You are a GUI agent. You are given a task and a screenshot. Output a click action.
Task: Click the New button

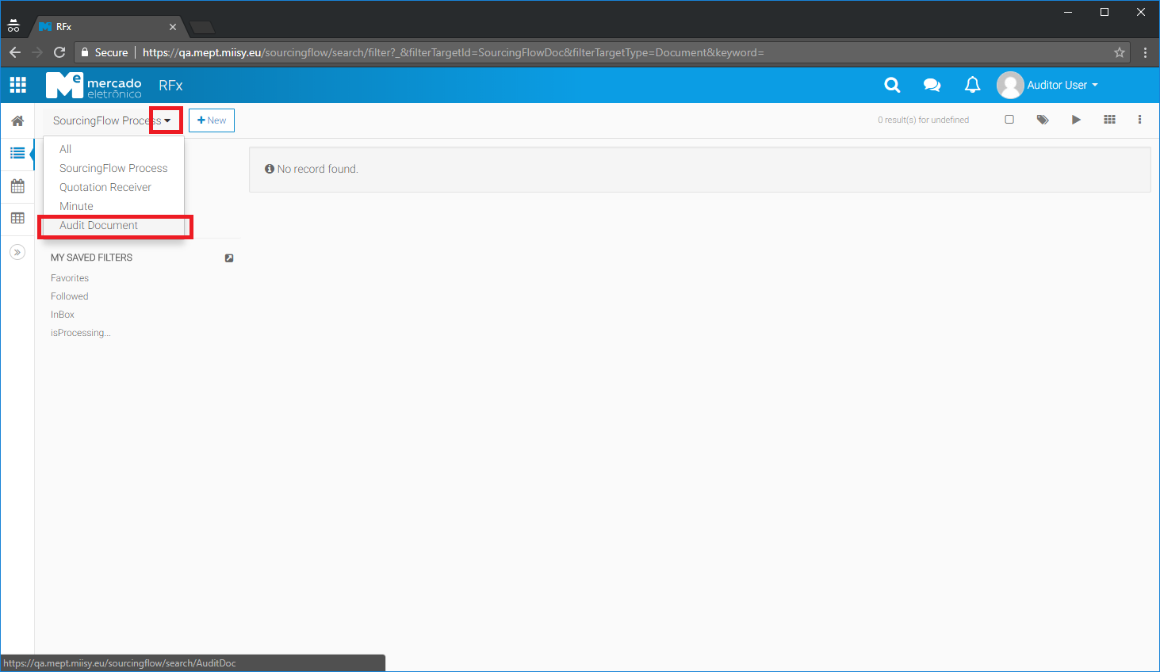(212, 120)
